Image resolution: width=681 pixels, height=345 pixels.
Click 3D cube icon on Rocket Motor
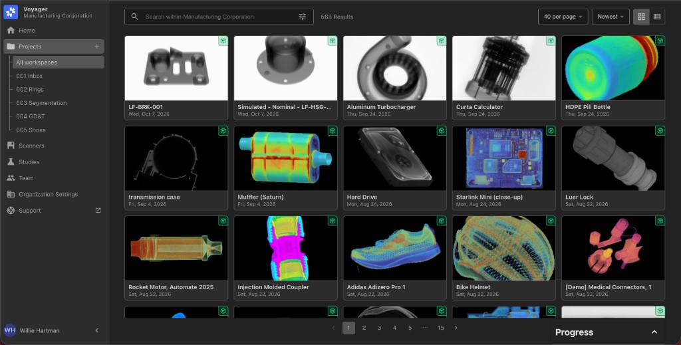click(x=223, y=221)
